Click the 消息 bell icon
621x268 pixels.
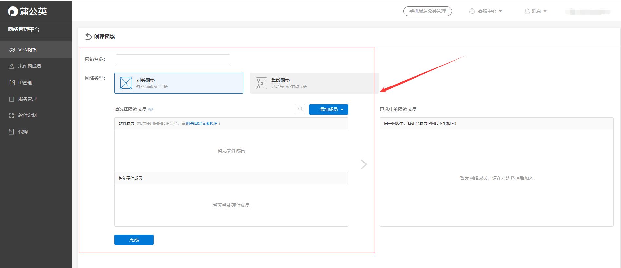(x=527, y=11)
